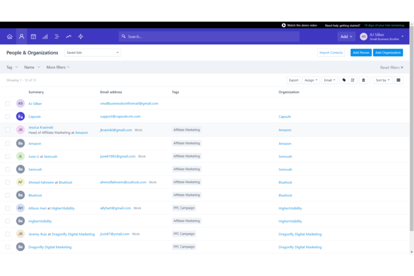Click the Add Person button

361,53
